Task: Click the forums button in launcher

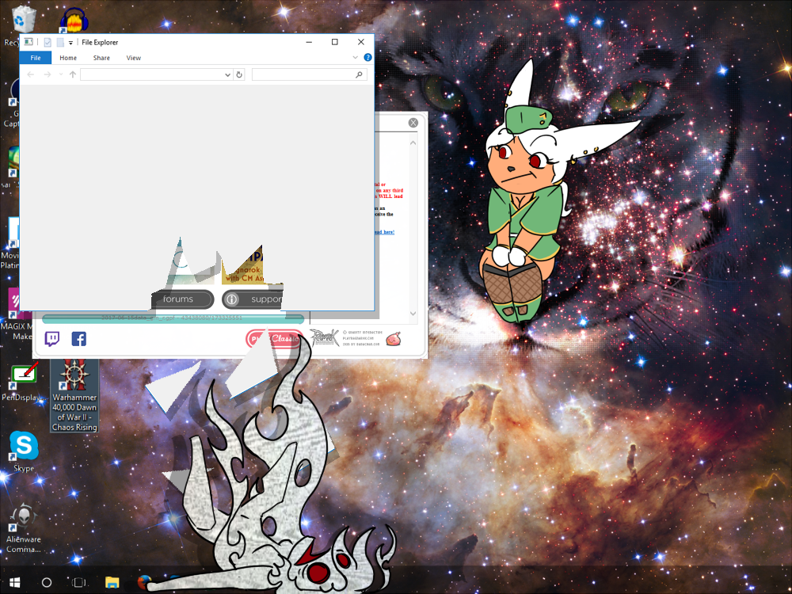Action: pyautogui.click(x=182, y=299)
